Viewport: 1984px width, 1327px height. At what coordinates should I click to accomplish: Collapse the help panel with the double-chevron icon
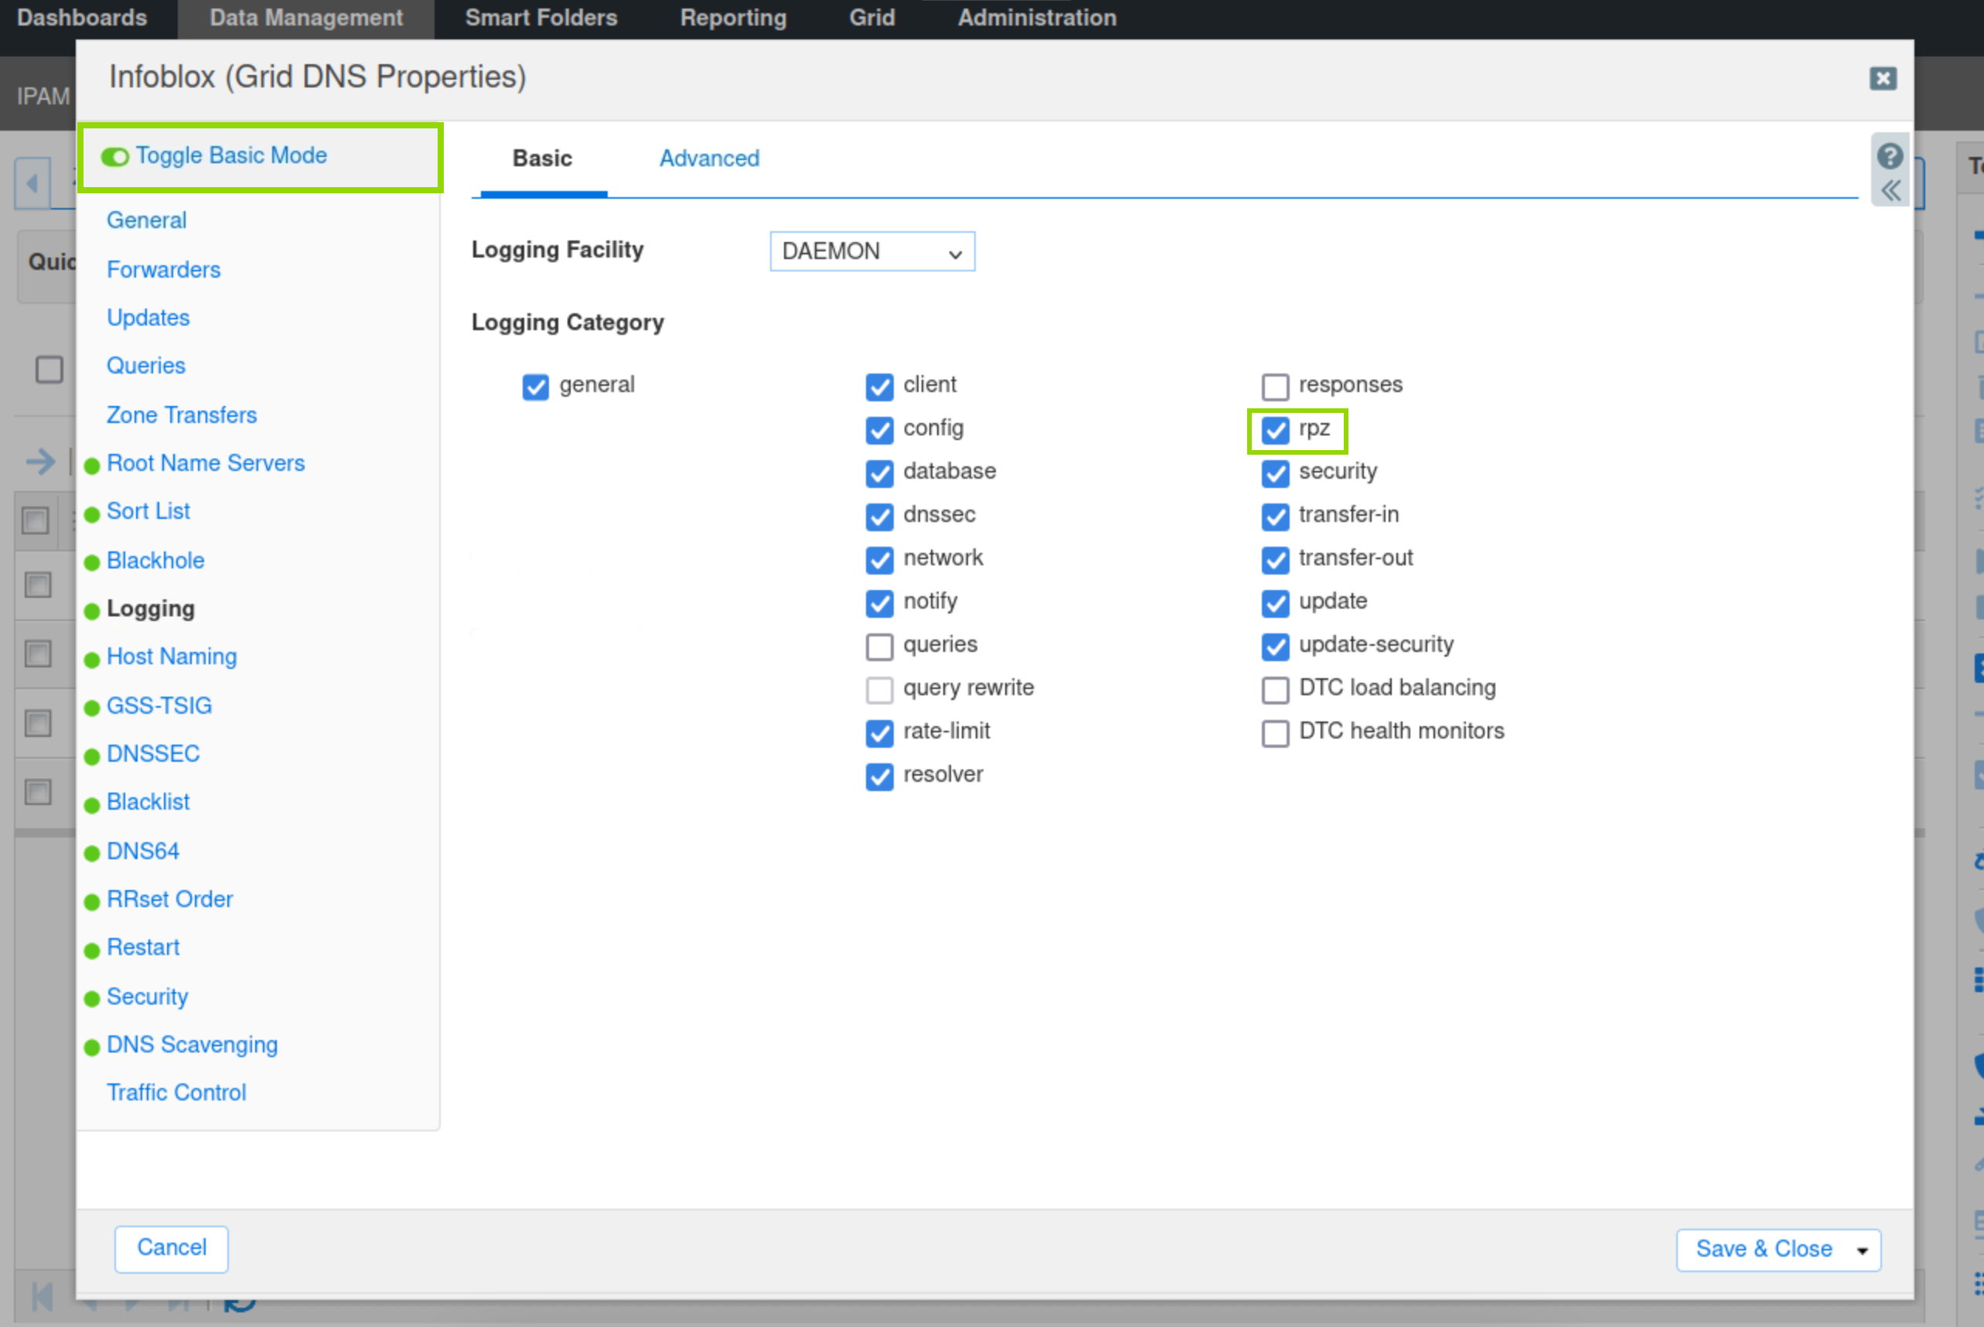pos(1890,191)
